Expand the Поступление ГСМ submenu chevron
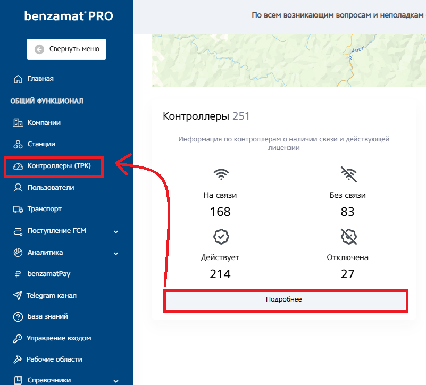 [x=116, y=232]
